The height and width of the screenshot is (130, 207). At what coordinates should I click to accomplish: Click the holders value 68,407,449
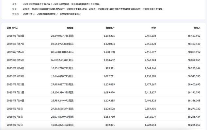194,44
